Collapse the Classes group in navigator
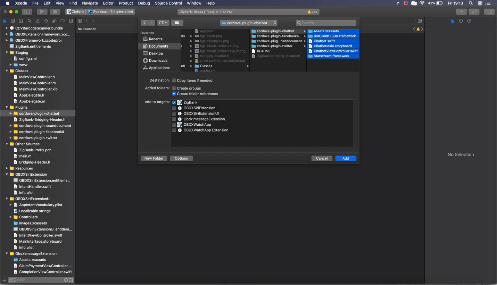497x285 pixels. click(7, 71)
